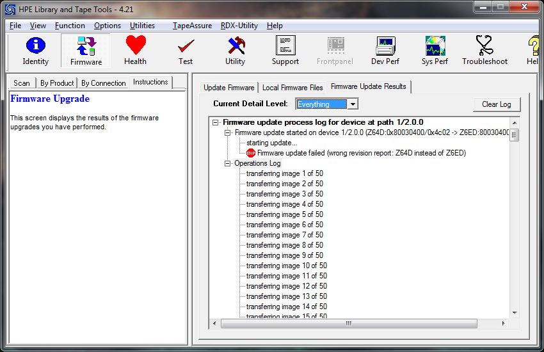Screen dimensions: 544x352
Task: Click the Firmware Upgrade heading text
Action: (x=50, y=99)
